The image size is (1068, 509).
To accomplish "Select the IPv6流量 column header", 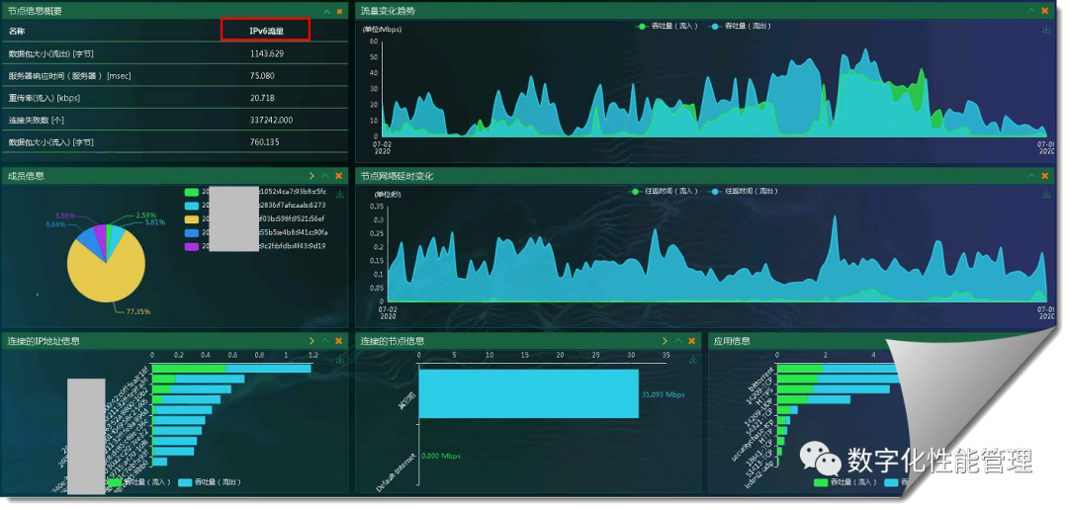I will pos(266,31).
